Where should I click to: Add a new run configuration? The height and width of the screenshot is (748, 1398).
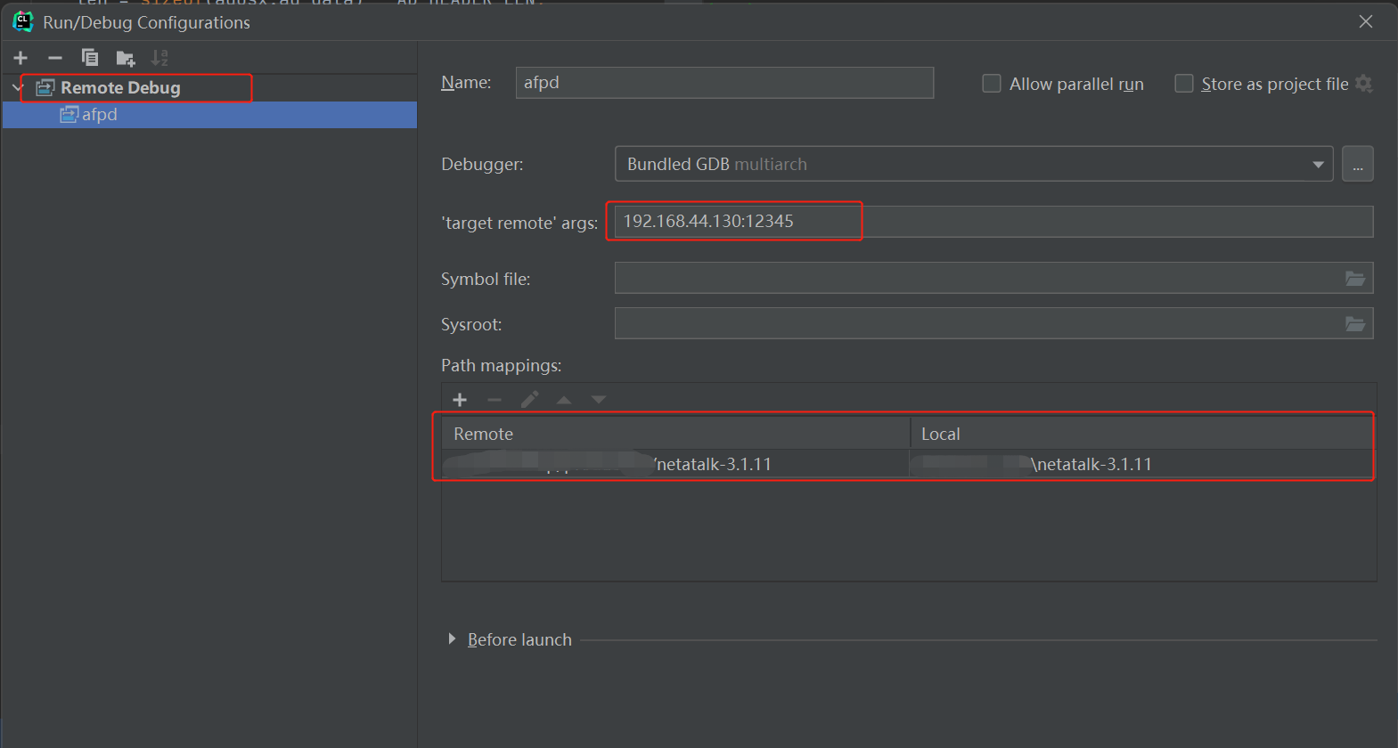coord(20,58)
